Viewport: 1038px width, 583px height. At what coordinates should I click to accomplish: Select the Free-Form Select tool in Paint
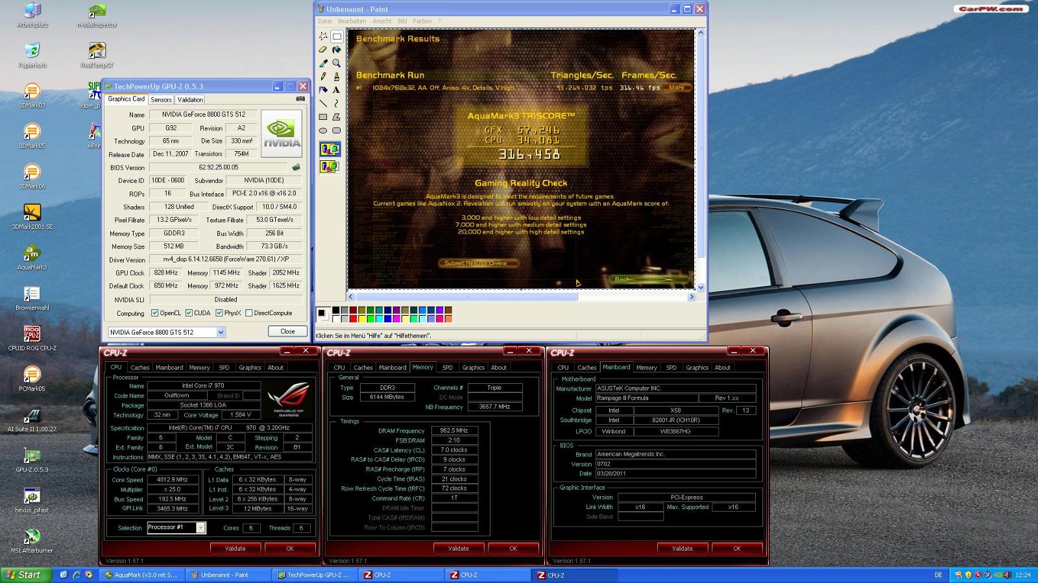point(323,36)
